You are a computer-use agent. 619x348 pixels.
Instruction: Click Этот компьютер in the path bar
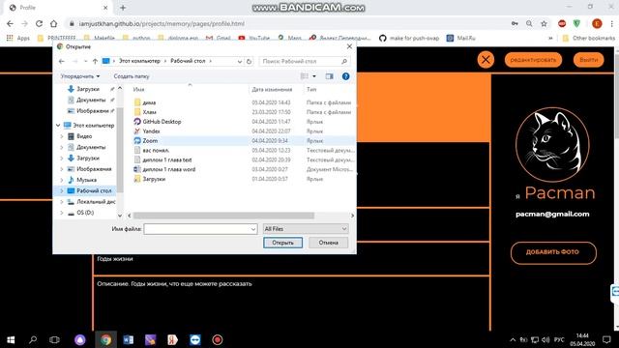(139, 62)
